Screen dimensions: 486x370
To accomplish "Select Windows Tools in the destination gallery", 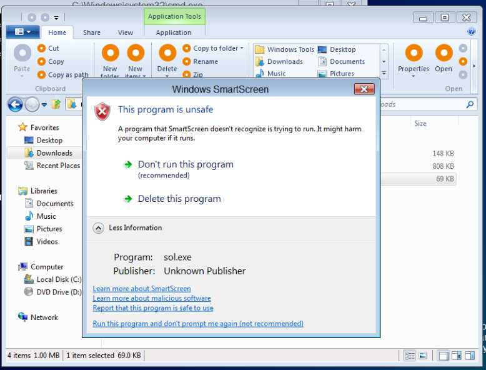I will point(284,49).
